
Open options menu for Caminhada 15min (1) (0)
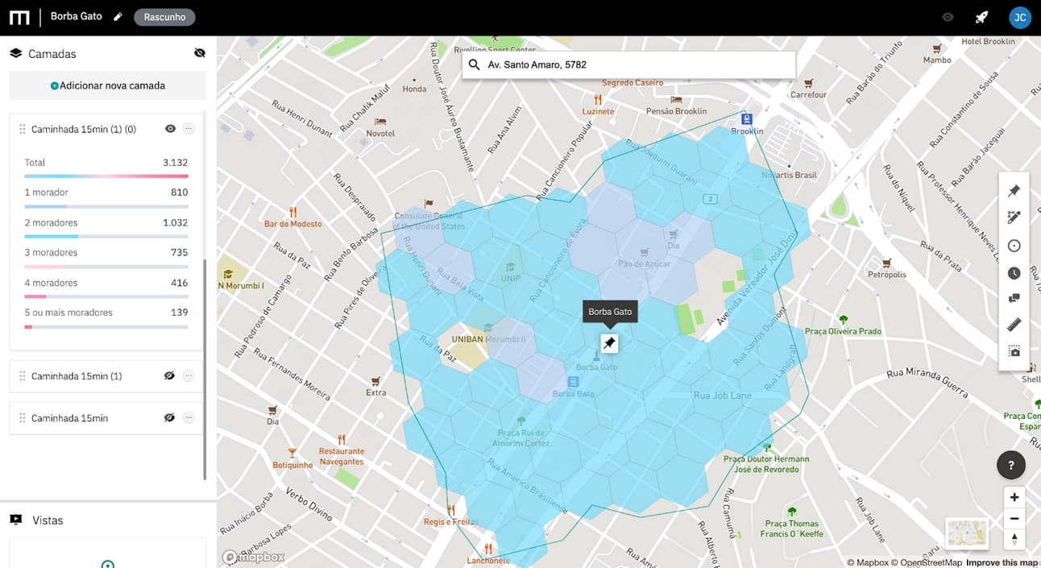coord(189,129)
